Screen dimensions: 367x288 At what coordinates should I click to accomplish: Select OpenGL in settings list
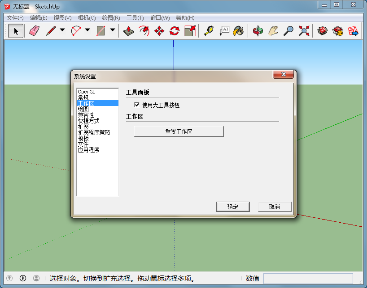(86, 92)
